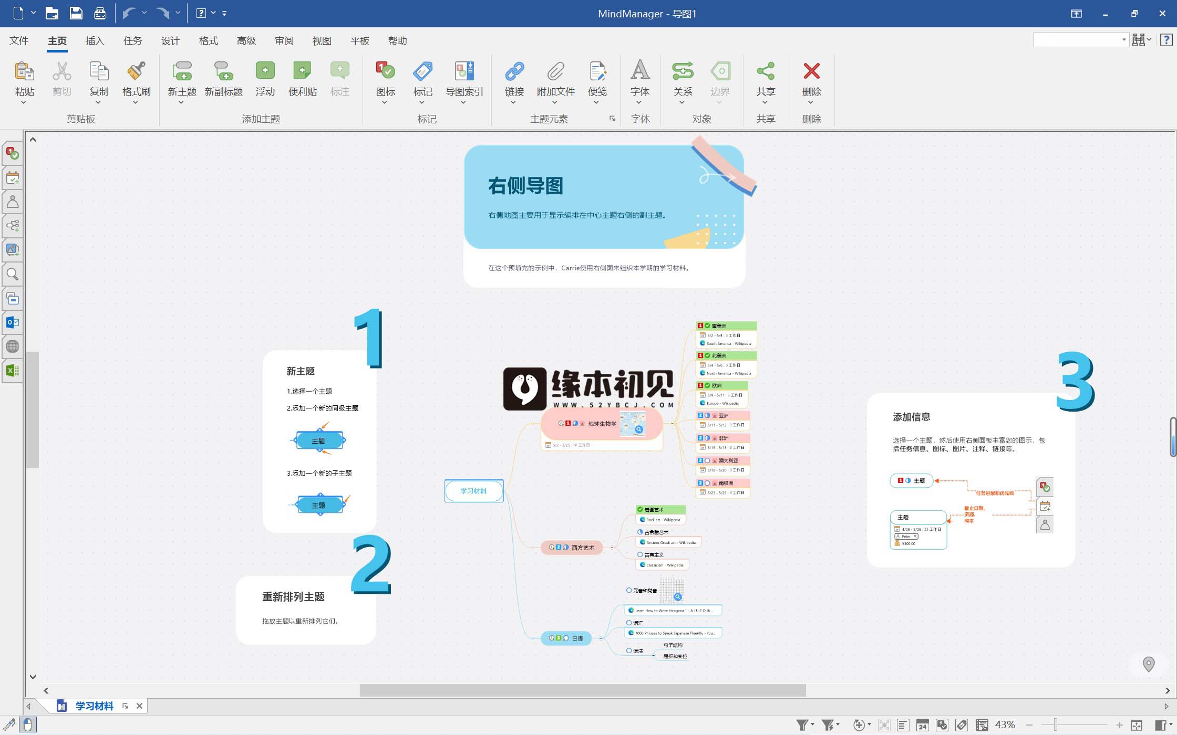Toggle progress circle on 语法 topic
Viewport: 1177px width, 735px height.
(629, 650)
